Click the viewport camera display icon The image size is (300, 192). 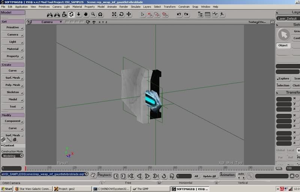click(x=88, y=22)
